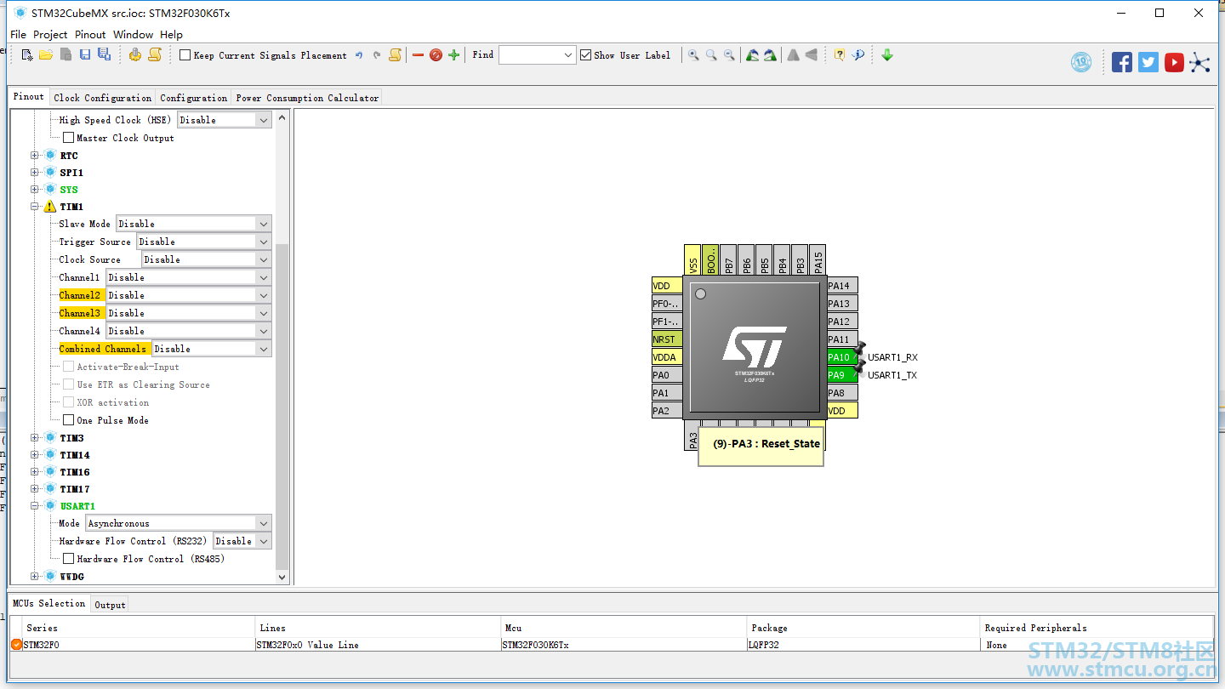Image resolution: width=1225 pixels, height=689 pixels.
Task: Click the green PA10 pin on the chip
Action: (x=842, y=357)
